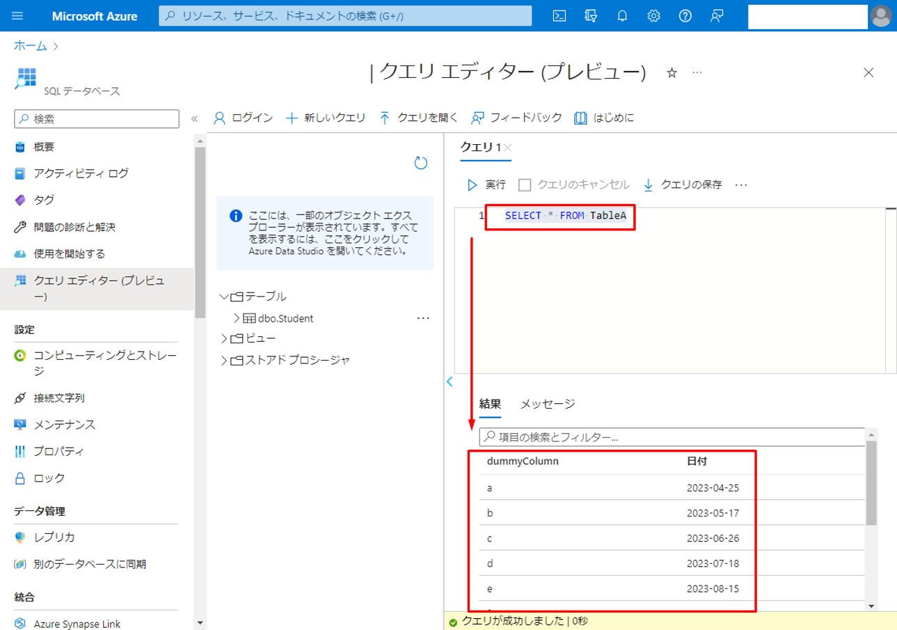
Task: Refresh the object explorer list
Action: point(420,163)
